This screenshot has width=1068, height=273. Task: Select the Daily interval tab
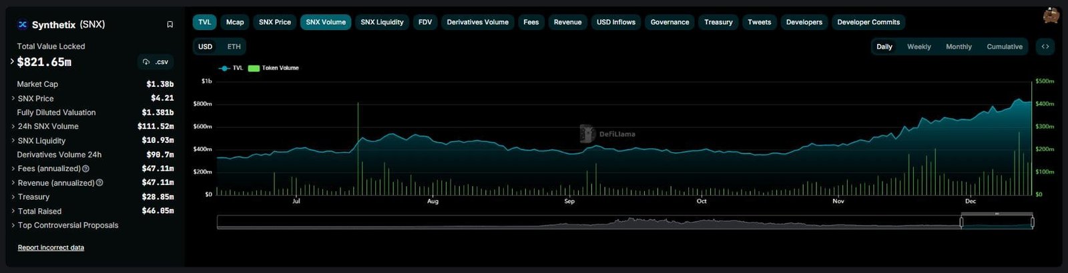pyautogui.click(x=884, y=47)
